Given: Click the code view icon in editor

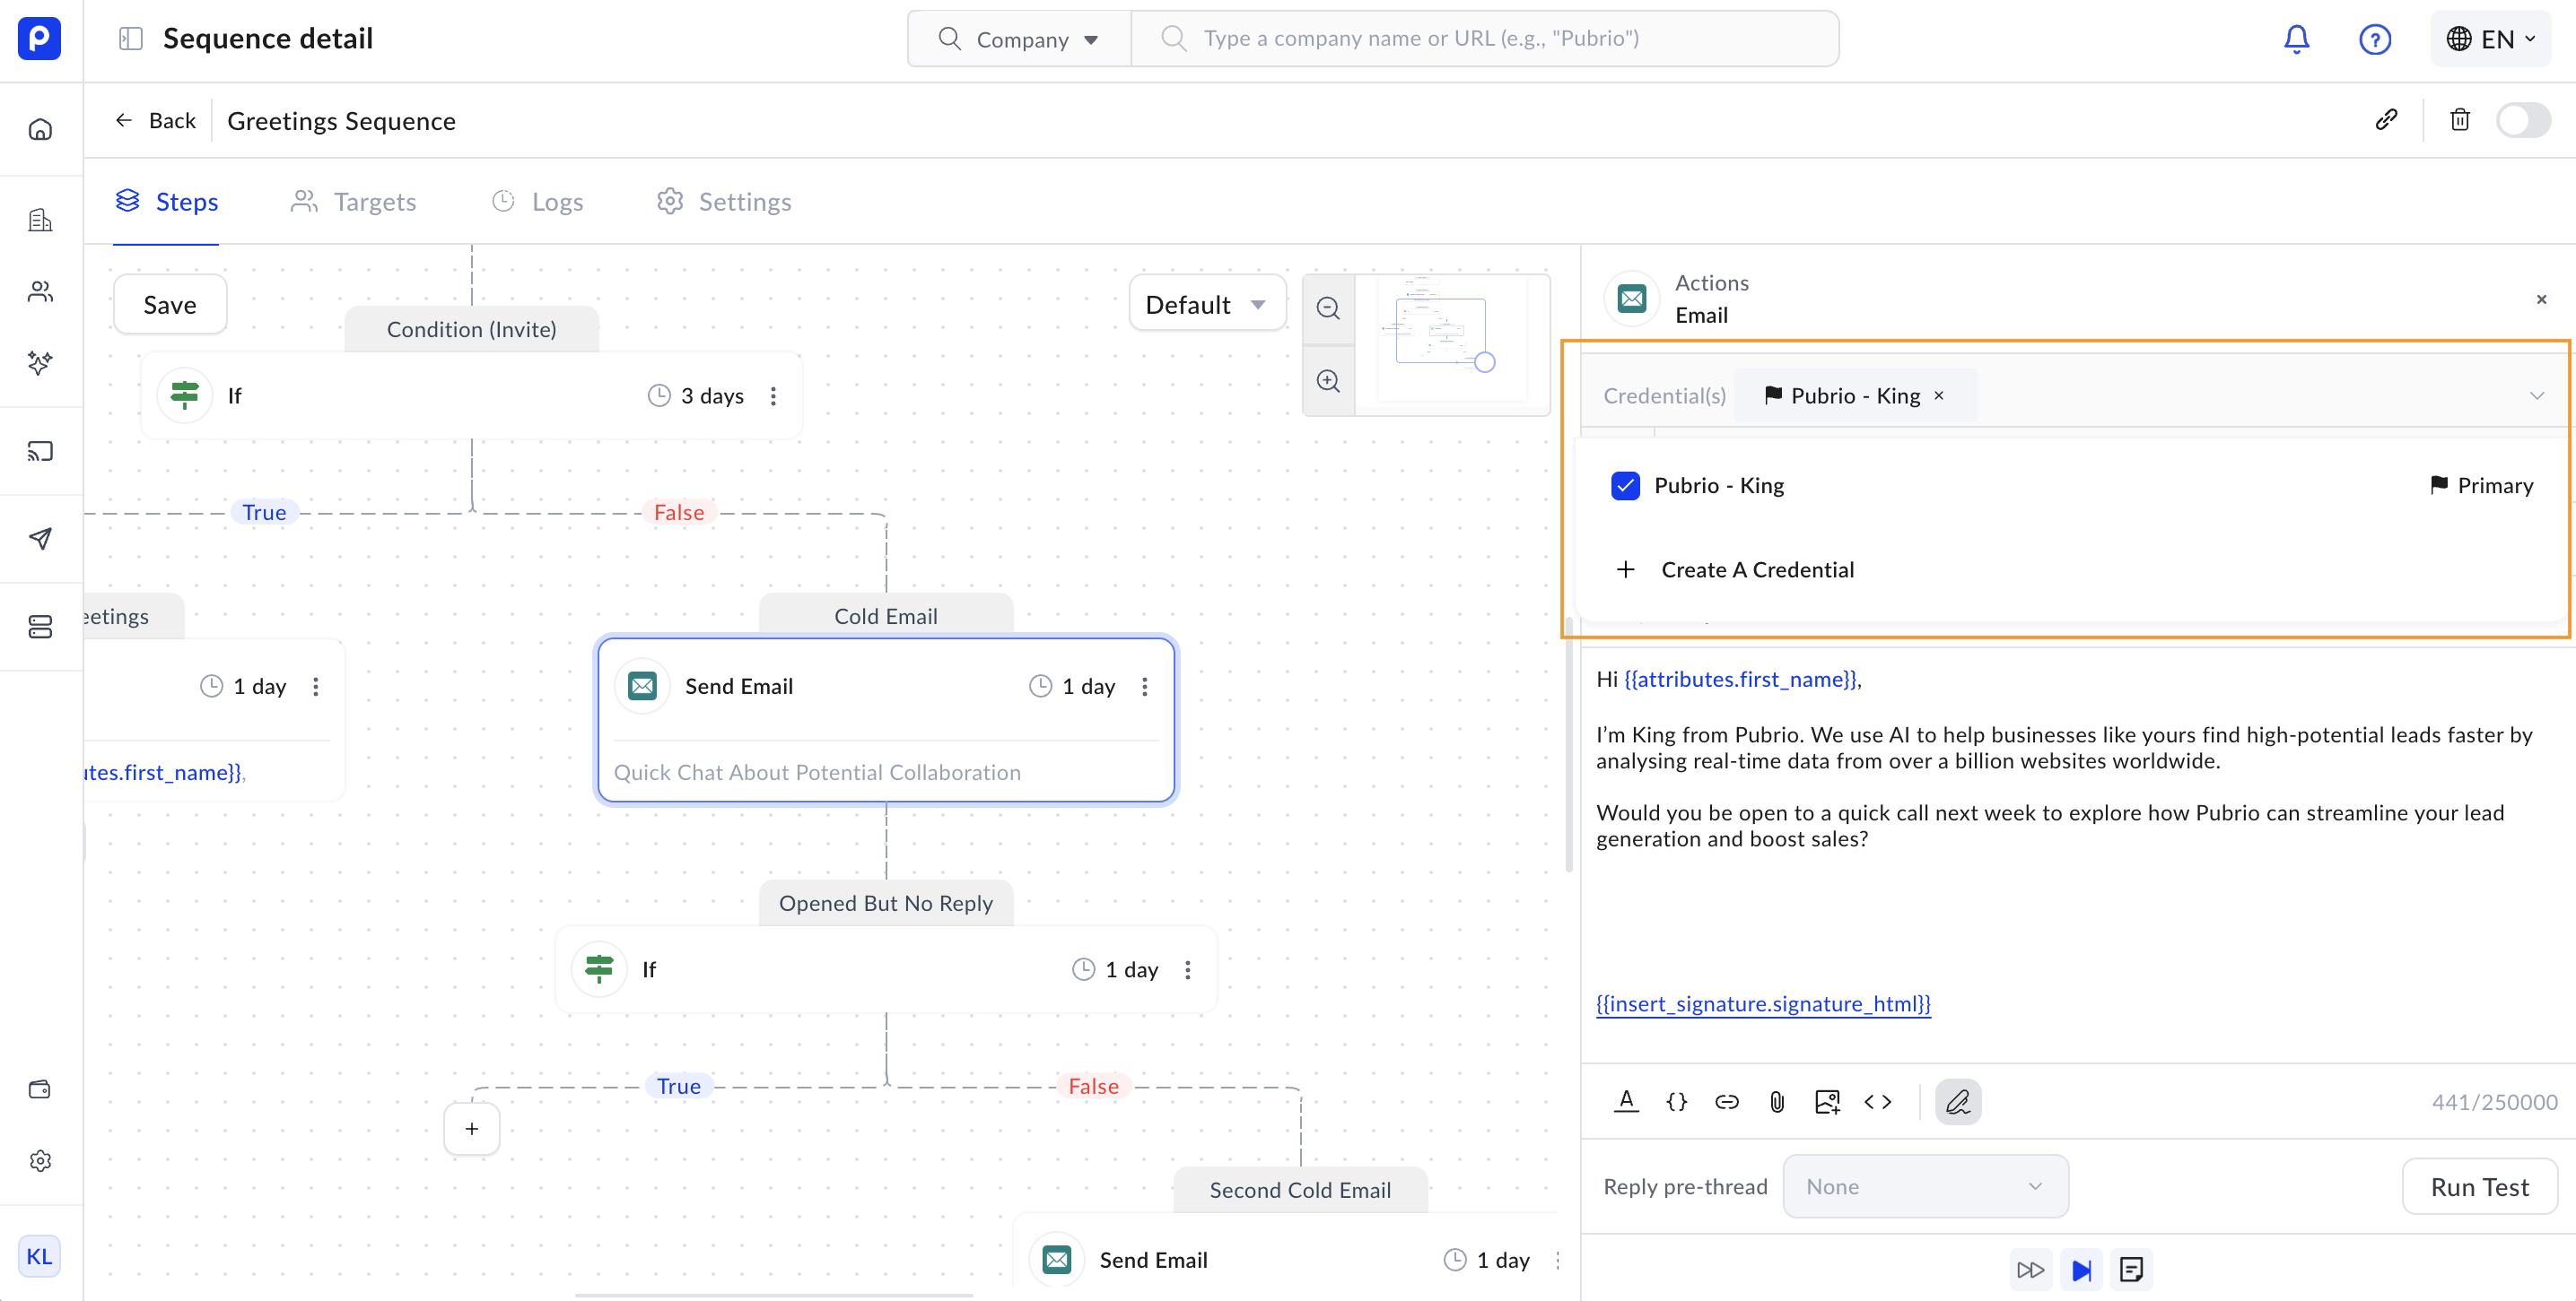Looking at the screenshot, I should click(1877, 1101).
